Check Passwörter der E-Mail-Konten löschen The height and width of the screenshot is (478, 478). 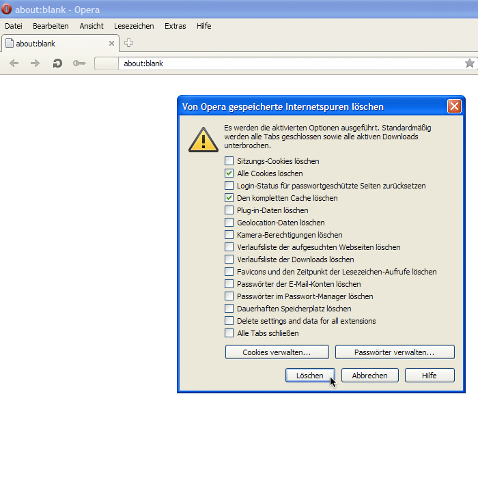click(x=229, y=284)
